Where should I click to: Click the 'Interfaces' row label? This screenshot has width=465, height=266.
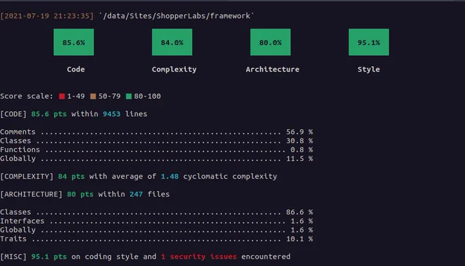23,221
